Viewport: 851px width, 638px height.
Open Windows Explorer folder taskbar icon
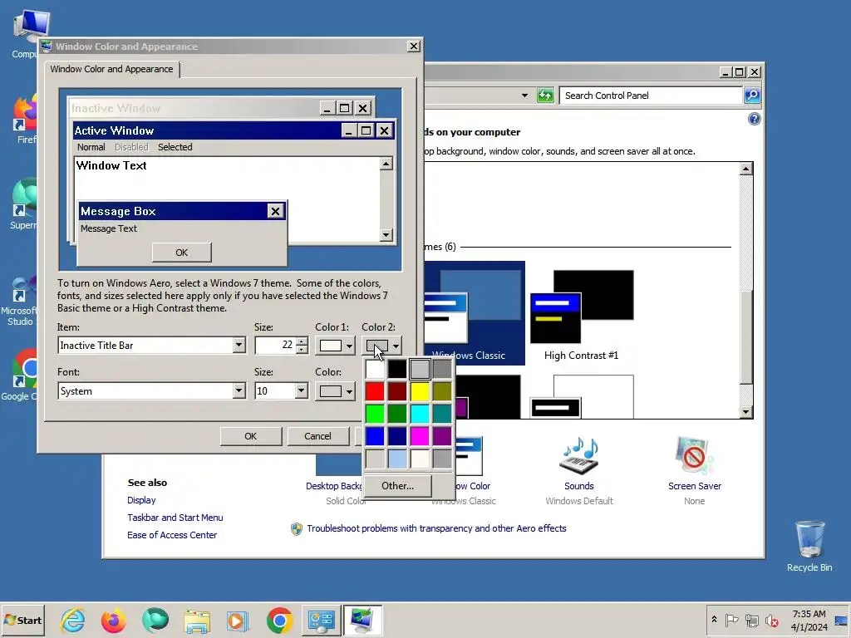(196, 621)
